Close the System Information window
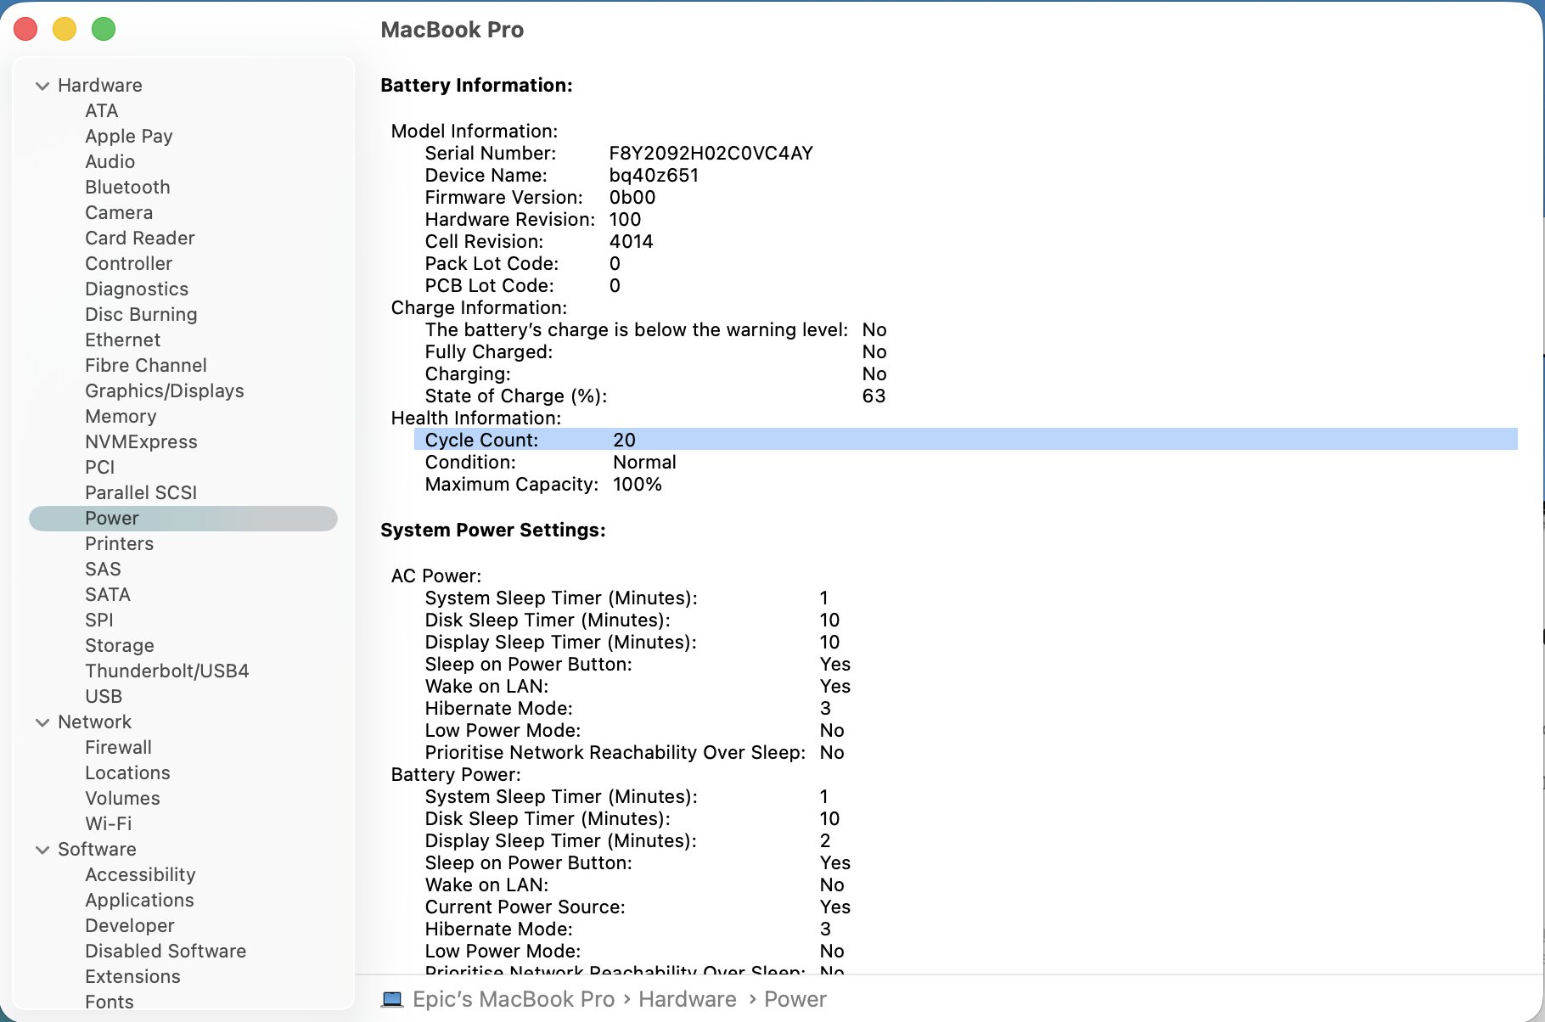Image resolution: width=1545 pixels, height=1022 pixels. pyautogui.click(x=25, y=29)
